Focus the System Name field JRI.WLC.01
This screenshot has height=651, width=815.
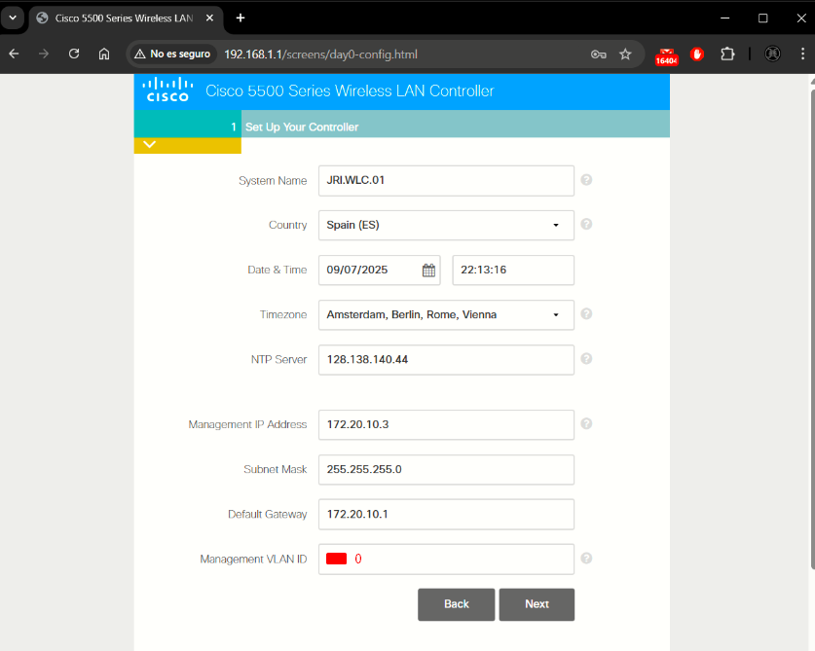(x=446, y=180)
